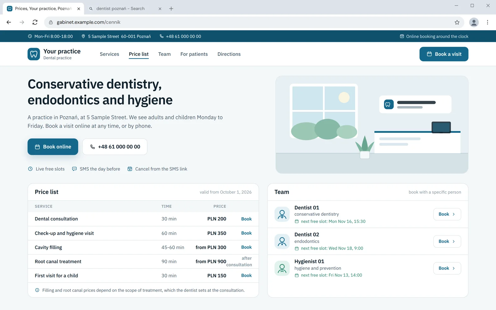The height and width of the screenshot is (310, 496).
Task: Book with Dentist 02
Action: pos(447,241)
